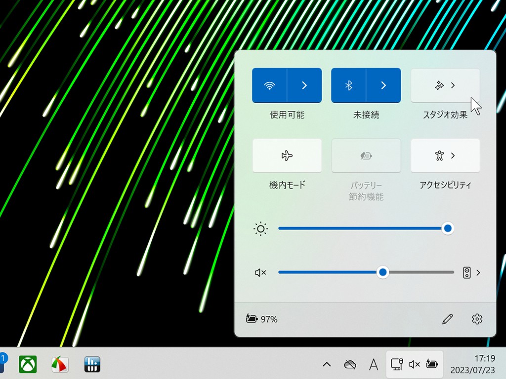Open the Wi-Fi networks list chevron

coord(304,85)
